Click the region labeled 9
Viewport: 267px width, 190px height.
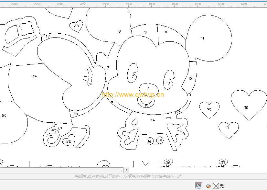pos(145,31)
